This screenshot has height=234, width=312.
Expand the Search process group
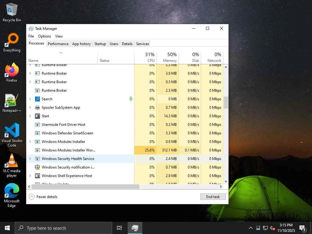[30, 99]
